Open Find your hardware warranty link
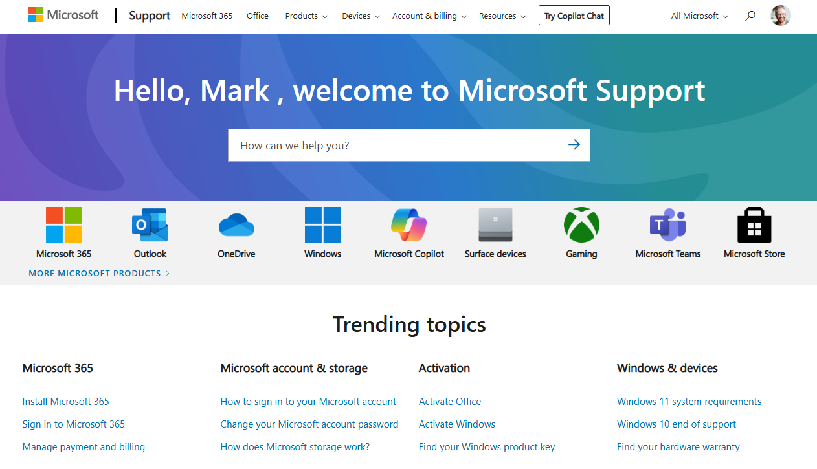The height and width of the screenshot is (469, 817). tap(678, 447)
